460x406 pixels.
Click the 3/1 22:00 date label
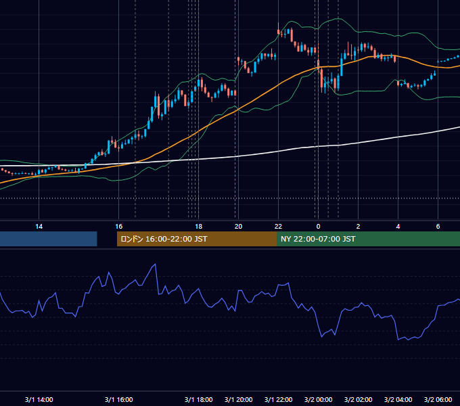coord(279,399)
